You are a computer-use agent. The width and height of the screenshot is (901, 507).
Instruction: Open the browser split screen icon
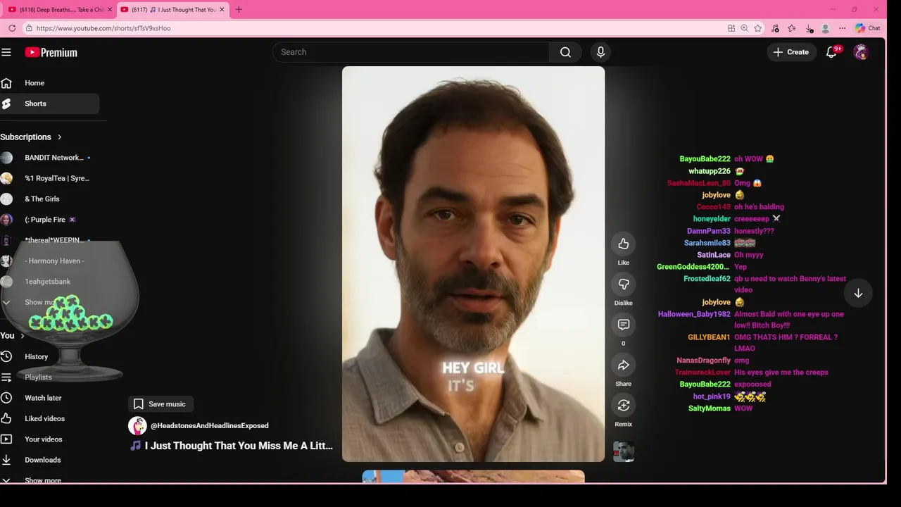[x=731, y=28]
